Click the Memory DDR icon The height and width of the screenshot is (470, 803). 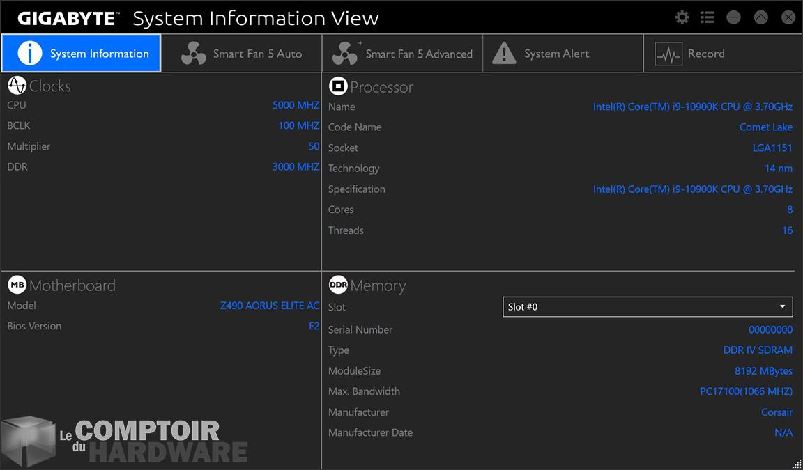[x=338, y=285]
